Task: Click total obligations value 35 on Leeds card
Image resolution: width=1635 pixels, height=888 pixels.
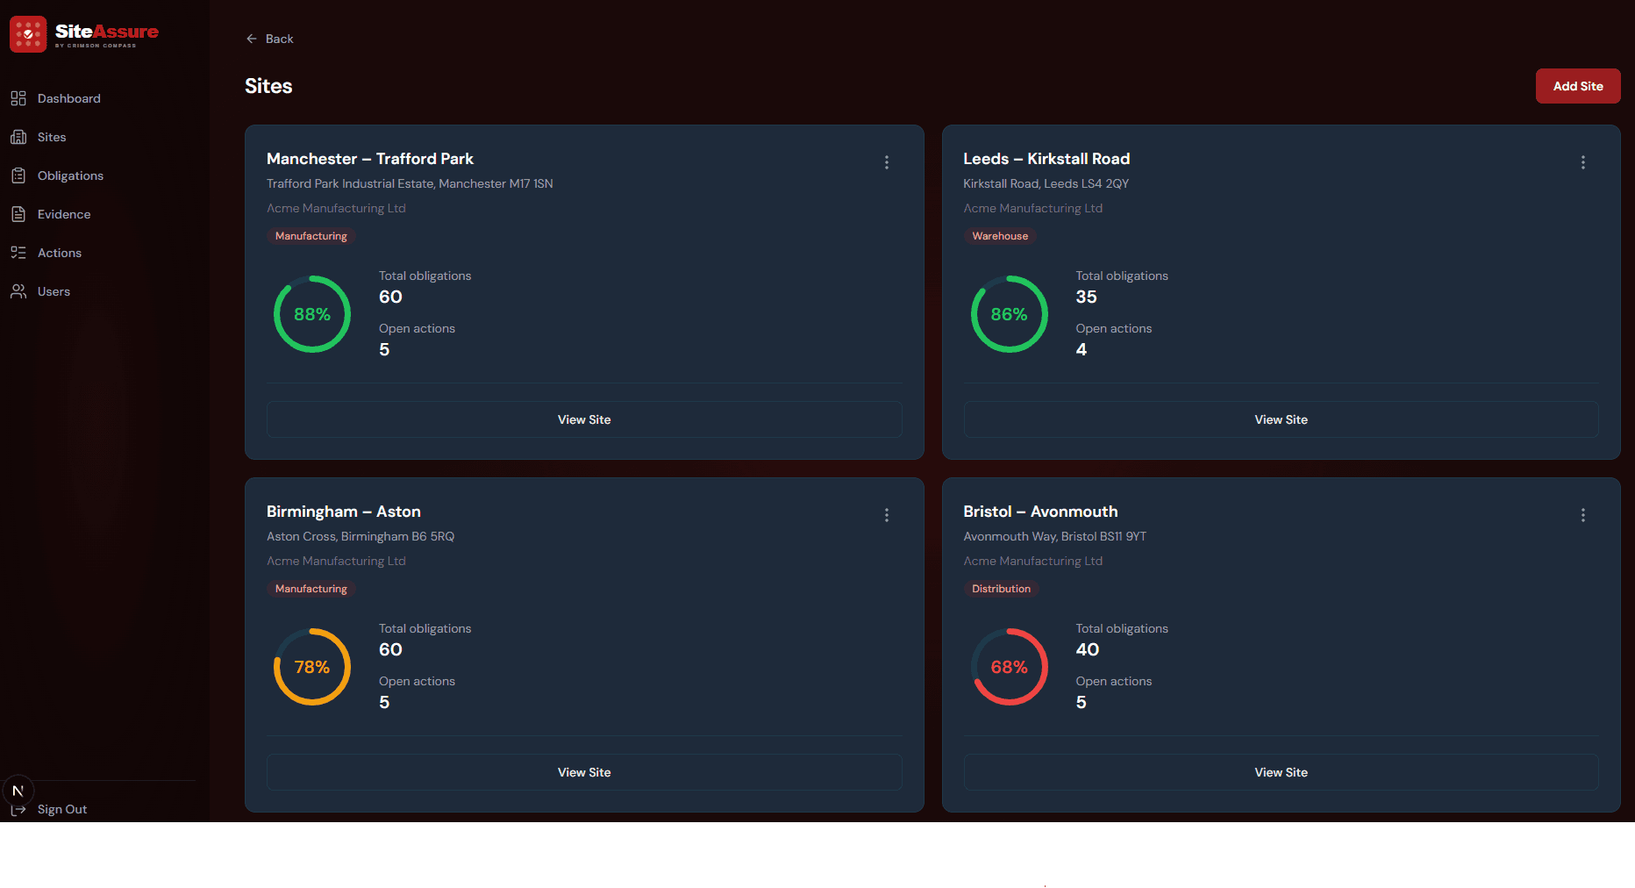Action: pos(1086,297)
